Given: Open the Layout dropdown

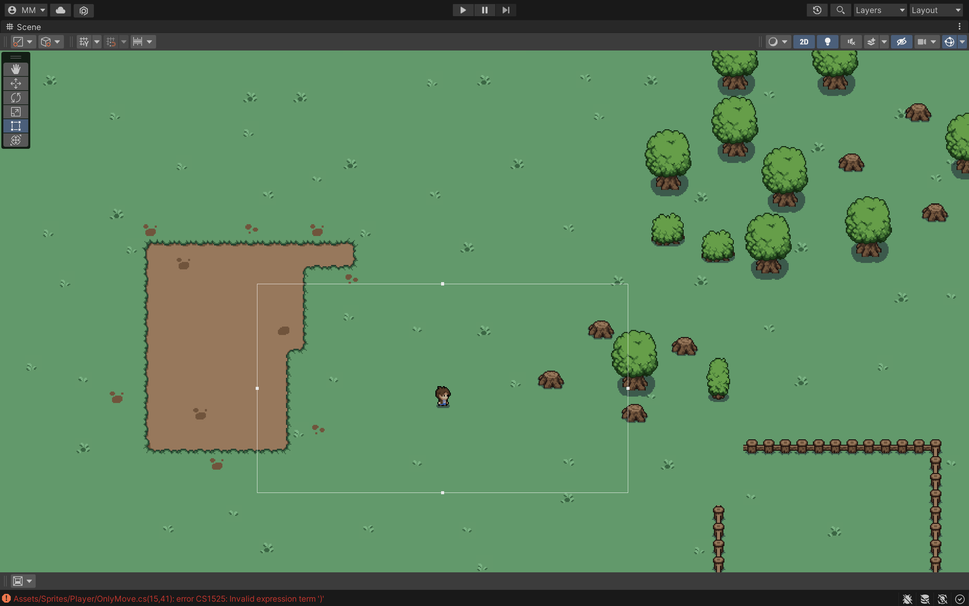Looking at the screenshot, I should 936,10.
